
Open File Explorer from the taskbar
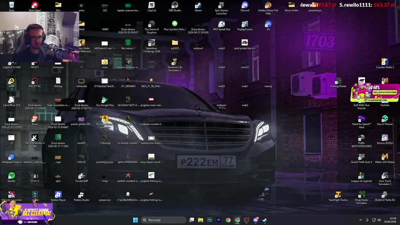click(201, 220)
